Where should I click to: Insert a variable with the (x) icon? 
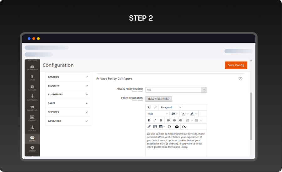[184, 126]
